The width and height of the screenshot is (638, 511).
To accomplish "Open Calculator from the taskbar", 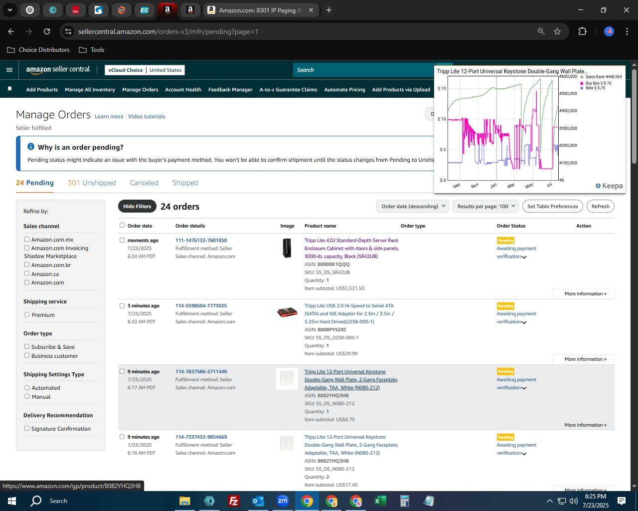I will click(x=404, y=501).
